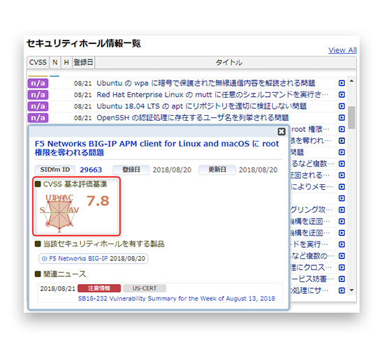Click the vertical scrollbar thumb
The image size is (384, 349).
[x=352, y=117]
